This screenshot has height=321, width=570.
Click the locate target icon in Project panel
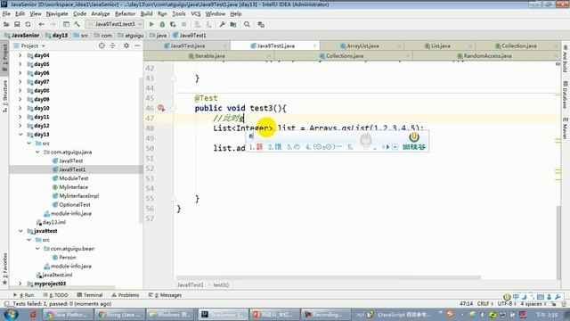click(x=102, y=45)
